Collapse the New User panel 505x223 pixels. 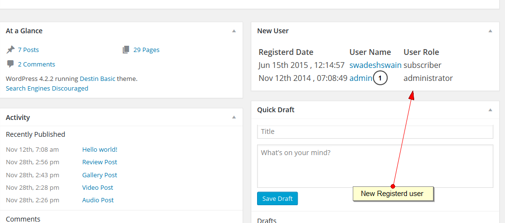coord(490,31)
